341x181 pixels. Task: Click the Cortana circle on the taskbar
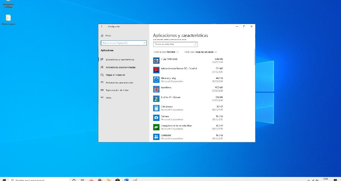pos(74,180)
